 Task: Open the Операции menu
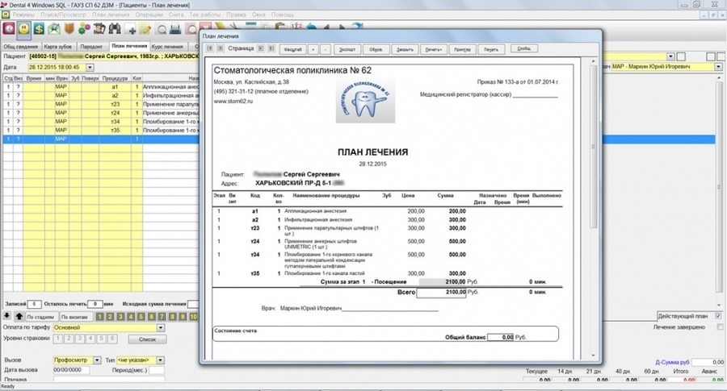(149, 15)
